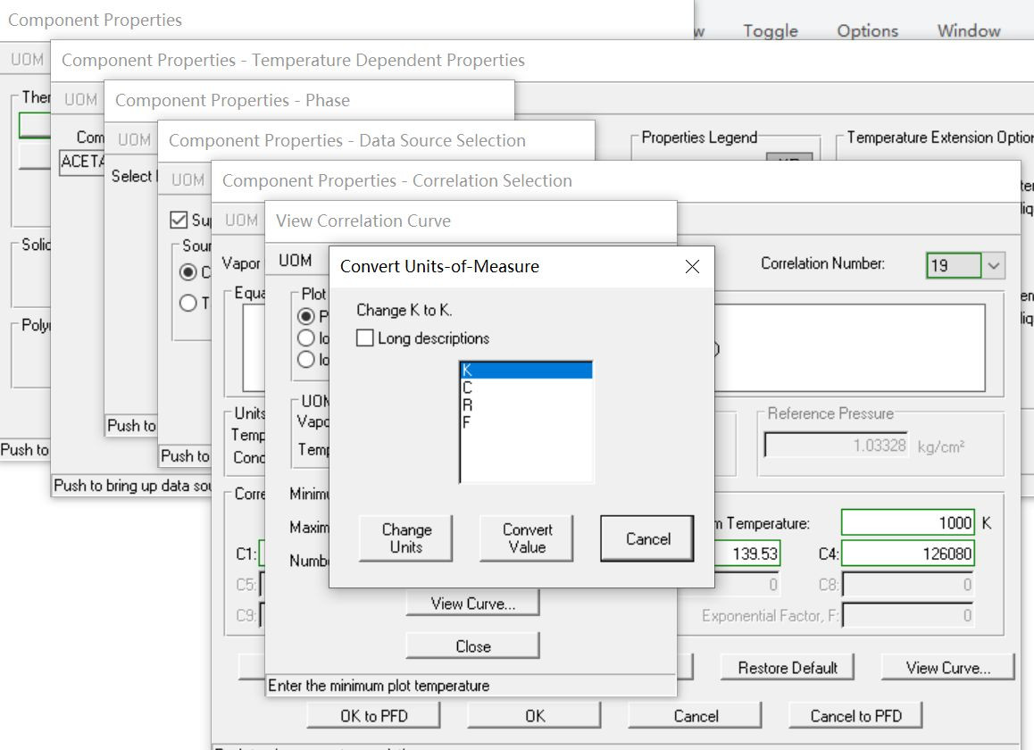The image size is (1034, 750).
Task: Select the empty Source radio button
Action: [x=188, y=303]
